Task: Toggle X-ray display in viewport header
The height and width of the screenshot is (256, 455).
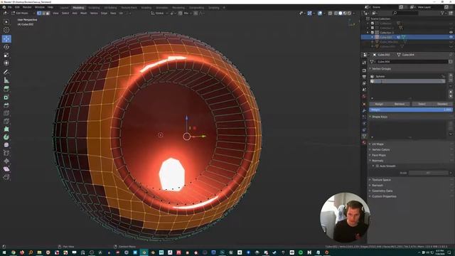Action: [330, 13]
